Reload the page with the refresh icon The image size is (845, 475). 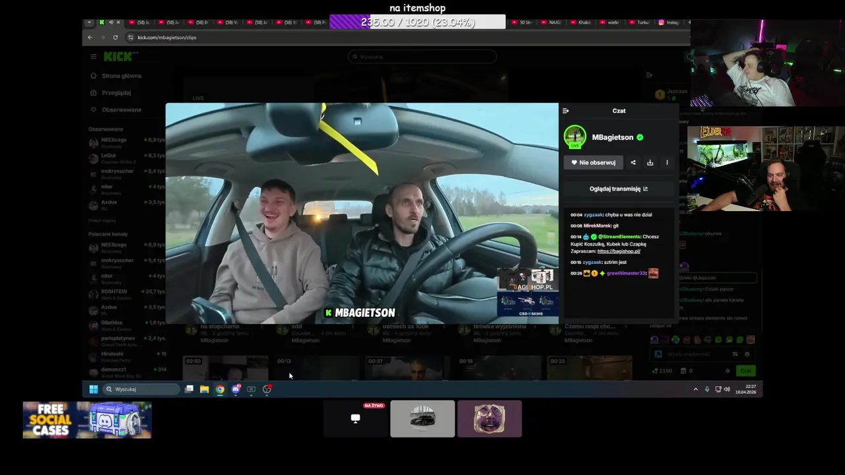tap(116, 38)
